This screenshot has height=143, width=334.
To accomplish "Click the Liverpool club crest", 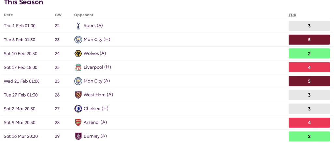I will 78,67.
